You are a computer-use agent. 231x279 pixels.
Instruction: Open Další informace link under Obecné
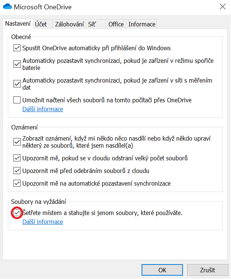[x=42, y=109]
